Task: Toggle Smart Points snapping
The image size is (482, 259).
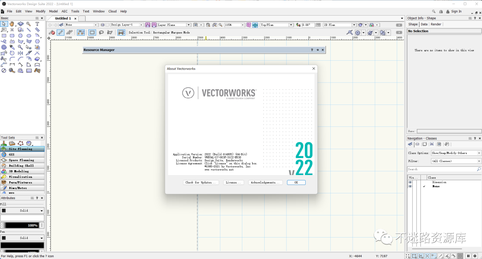Action: click(x=434, y=256)
